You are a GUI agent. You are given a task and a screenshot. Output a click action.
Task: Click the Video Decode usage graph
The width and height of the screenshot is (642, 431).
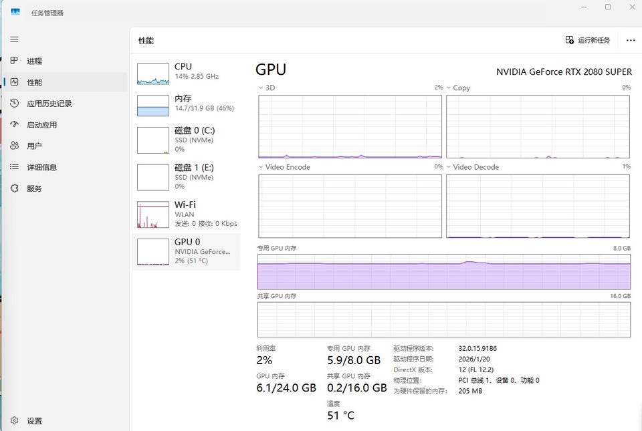point(538,206)
